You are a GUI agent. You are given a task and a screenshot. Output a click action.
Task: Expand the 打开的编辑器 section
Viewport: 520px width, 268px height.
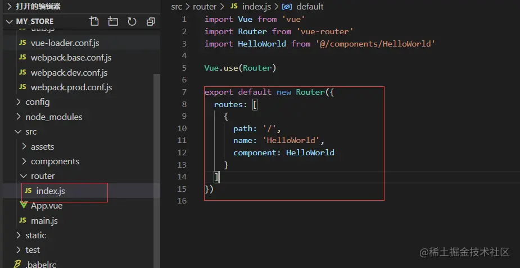coord(9,6)
